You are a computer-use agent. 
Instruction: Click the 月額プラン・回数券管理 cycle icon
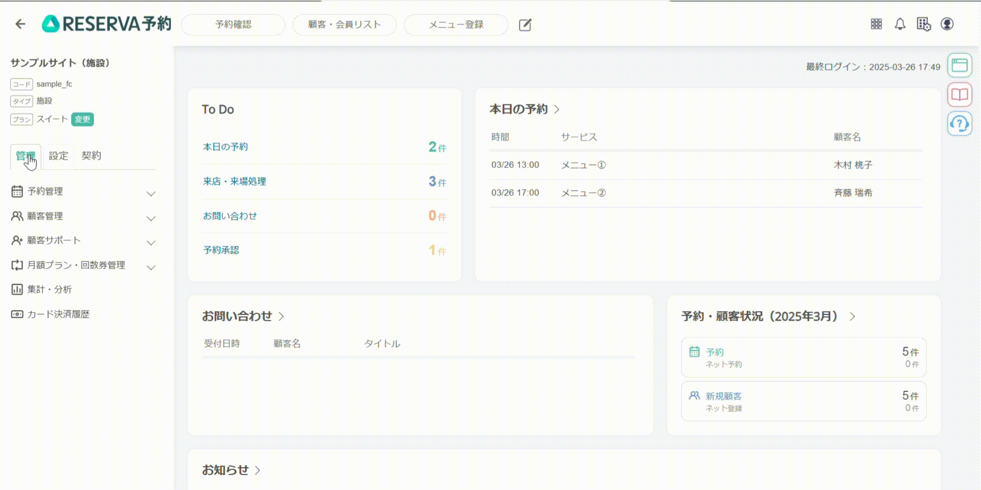pyautogui.click(x=17, y=265)
